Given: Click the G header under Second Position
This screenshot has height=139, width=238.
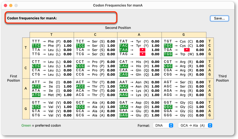Looking at the screenshot, I should tap(184, 35).
